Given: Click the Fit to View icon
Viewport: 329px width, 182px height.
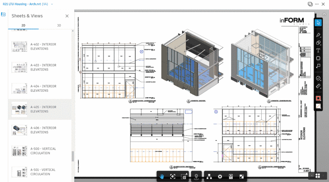Looking at the screenshot, I should tap(173, 177).
